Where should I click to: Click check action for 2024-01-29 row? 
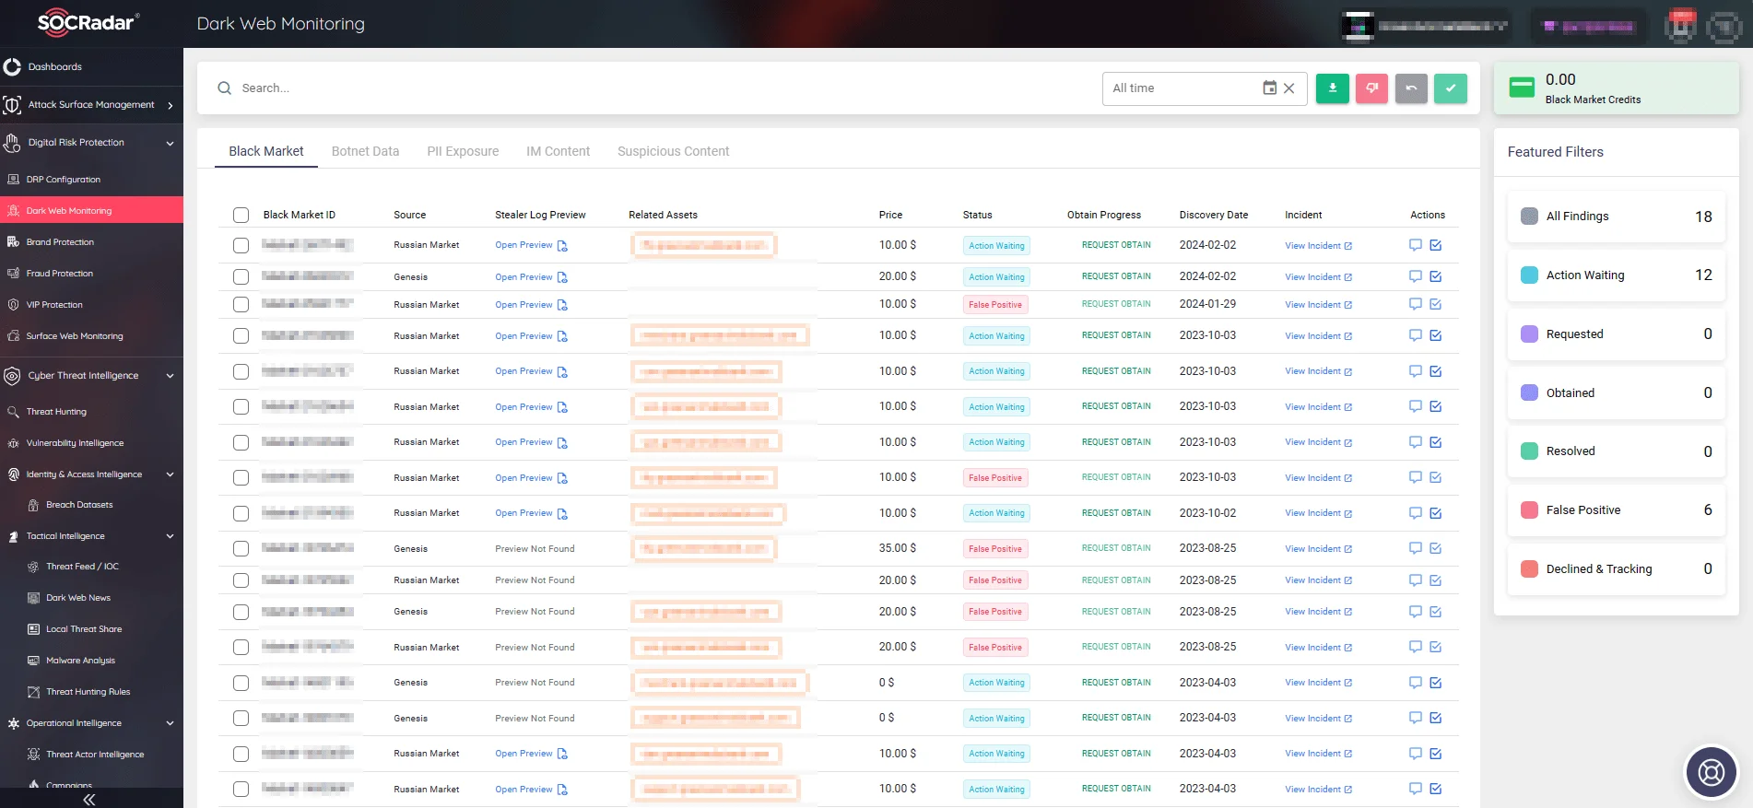click(x=1436, y=304)
